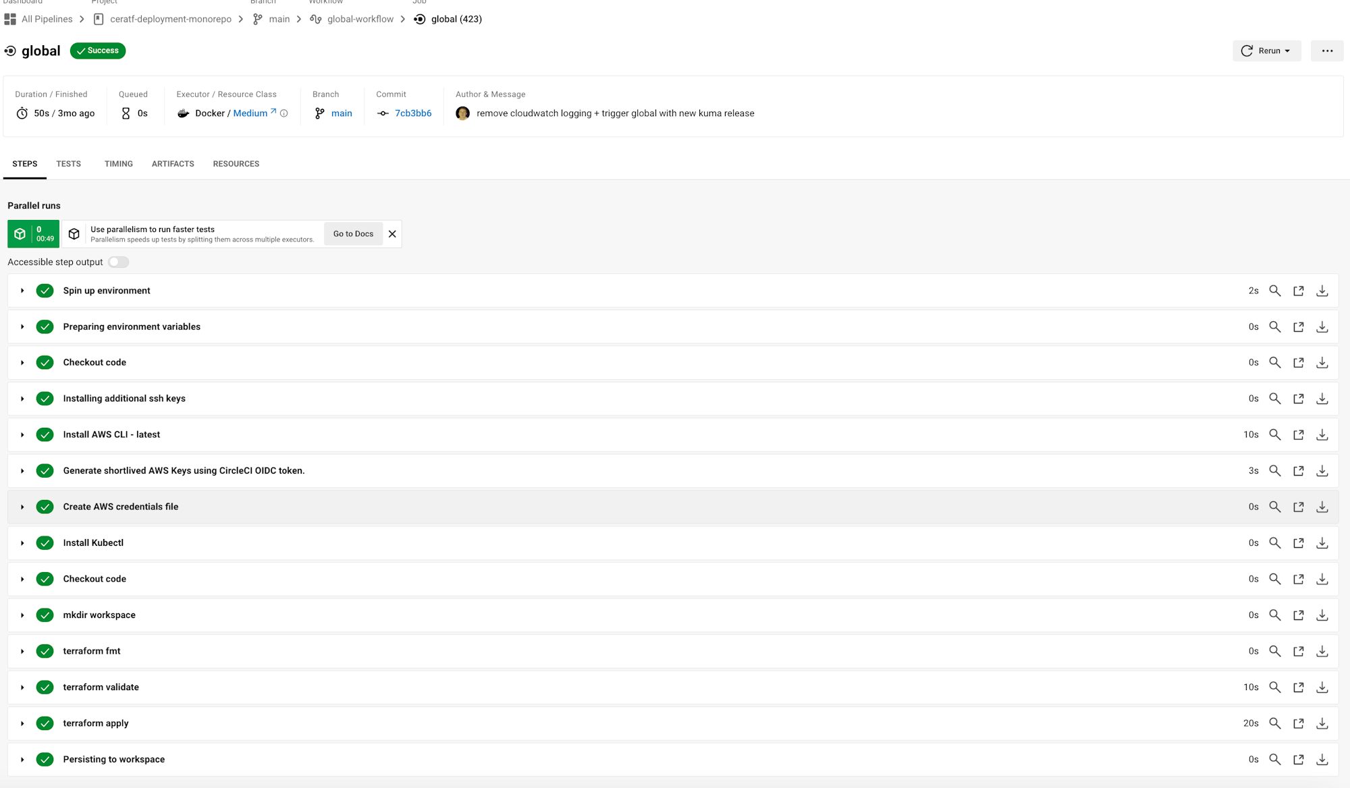The width and height of the screenshot is (1350, 788).
Task: Click the Docker executor whale icon
Action: pyautogui.click(x=183, y=113)
